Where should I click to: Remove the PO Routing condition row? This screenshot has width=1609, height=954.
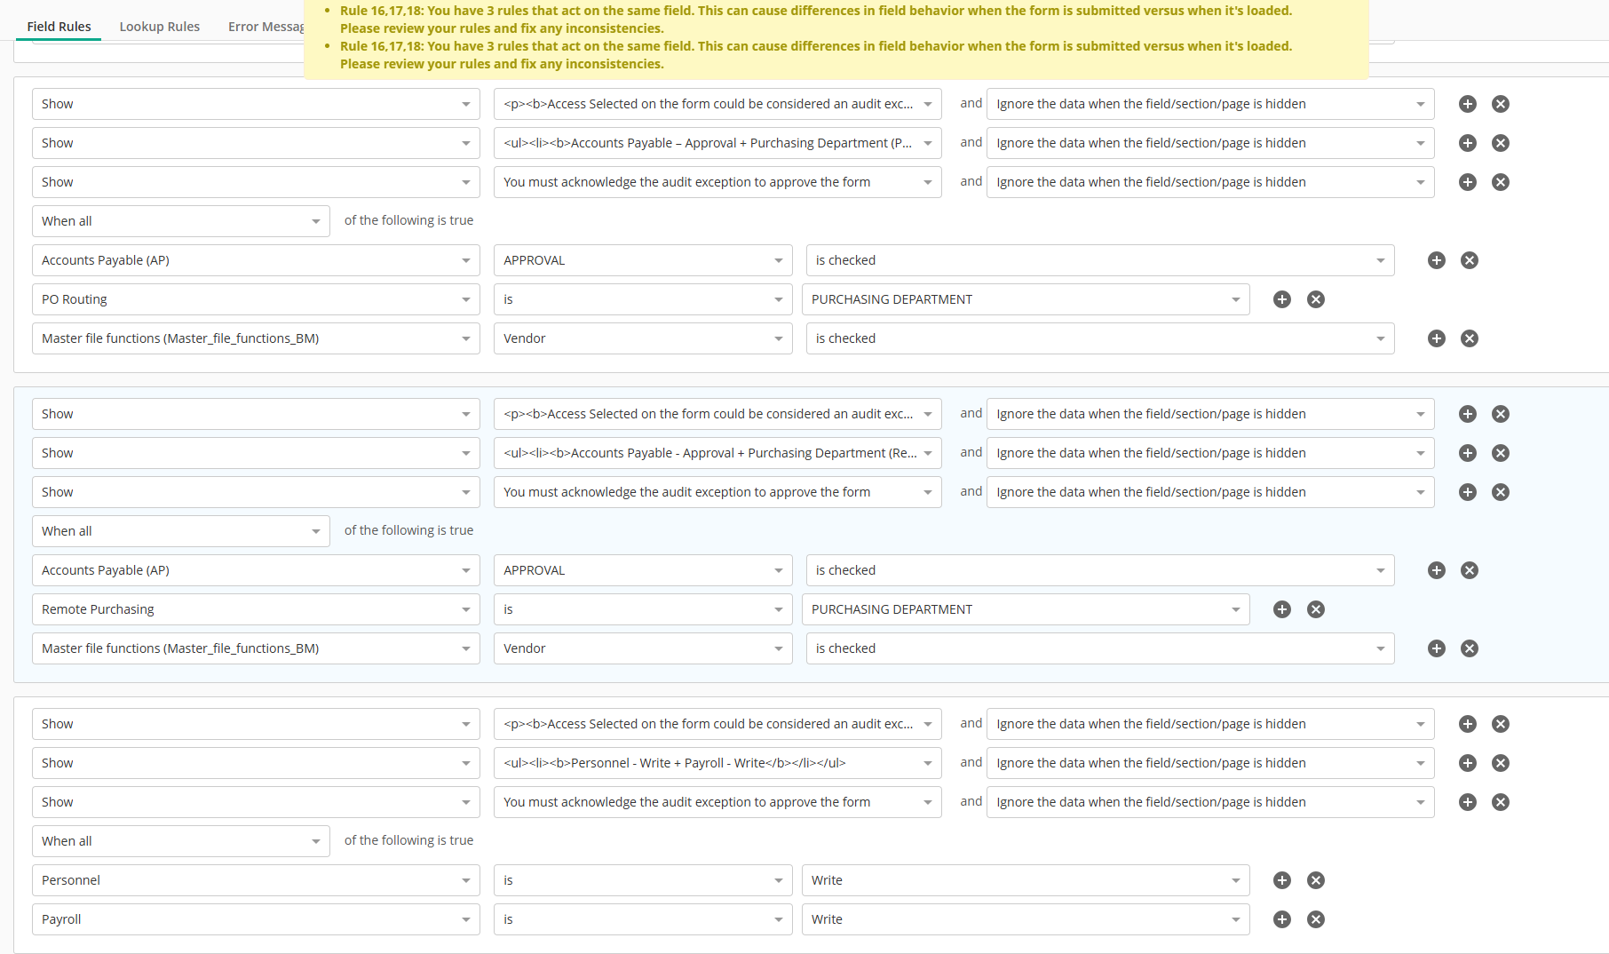[1316, 299]
